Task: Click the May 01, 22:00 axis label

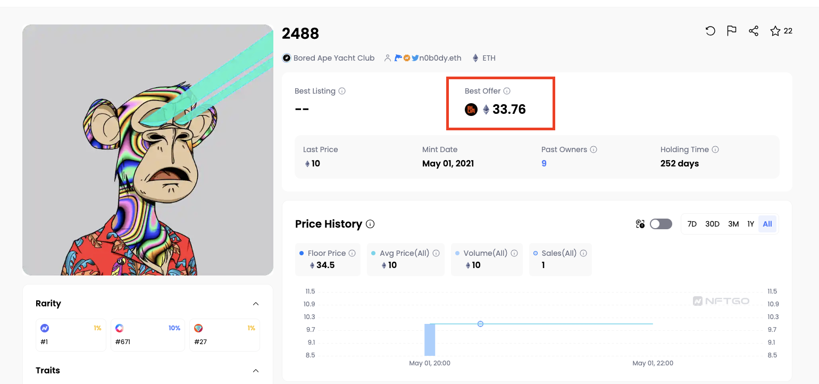Action: pyautogui.click(x=653, y=363)
